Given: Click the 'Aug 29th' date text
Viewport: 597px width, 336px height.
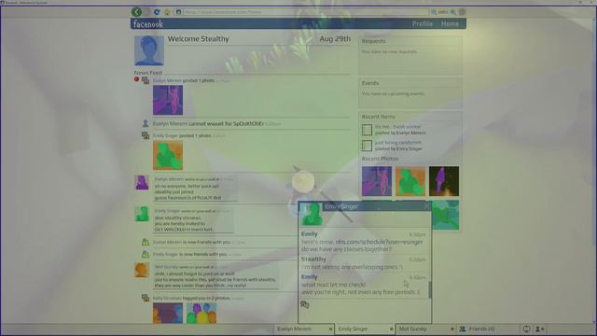Looking at the screenshot, I should pos(335,39).
